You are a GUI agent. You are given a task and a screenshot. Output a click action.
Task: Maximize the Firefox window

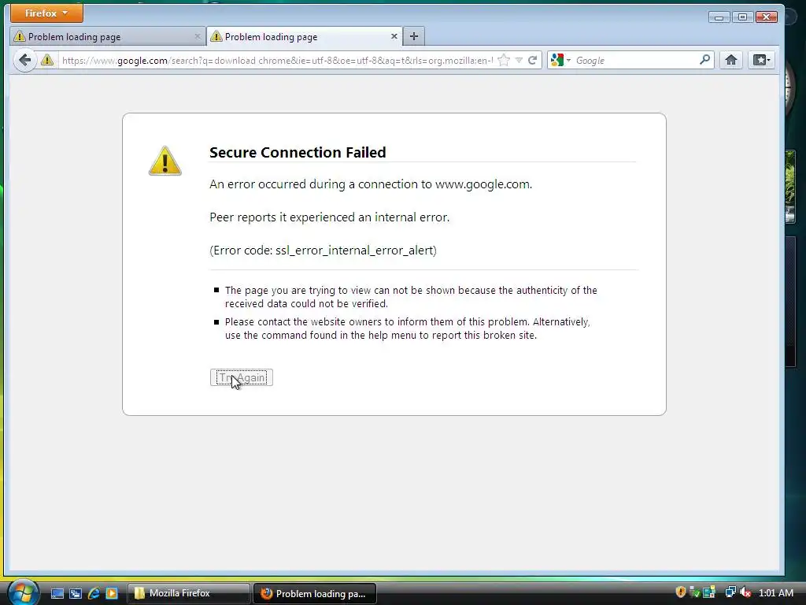coord(742,17)
